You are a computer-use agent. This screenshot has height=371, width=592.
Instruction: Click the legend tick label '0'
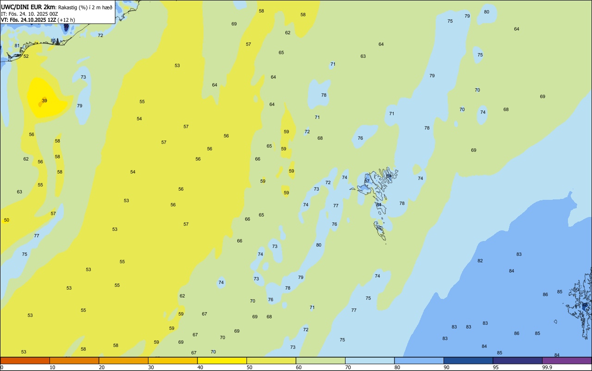pyautogui.click(x=2, y=367)
